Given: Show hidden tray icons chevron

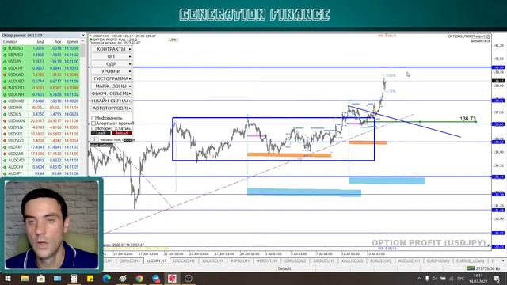Looking at the screenshot, I should point(419,278).
